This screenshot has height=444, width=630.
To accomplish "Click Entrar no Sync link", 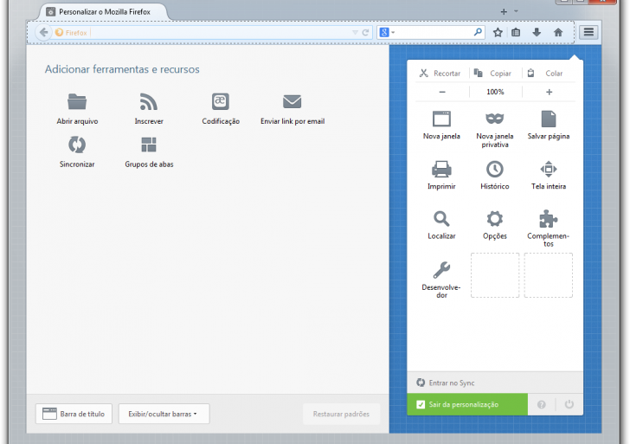I will click(x=451, y=383).
